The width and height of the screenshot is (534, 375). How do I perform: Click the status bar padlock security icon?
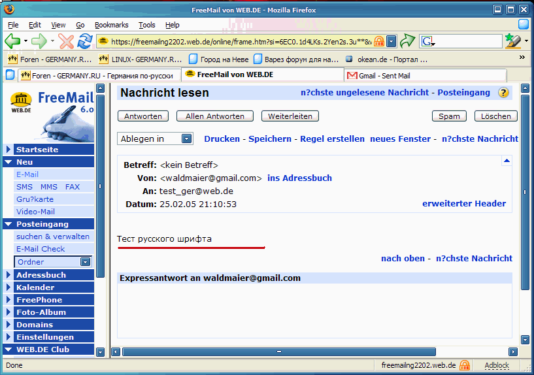[465, 365]
